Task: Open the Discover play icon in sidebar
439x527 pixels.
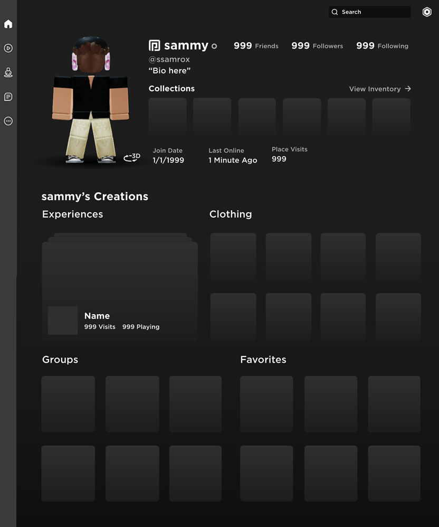Action: (8, 48)
